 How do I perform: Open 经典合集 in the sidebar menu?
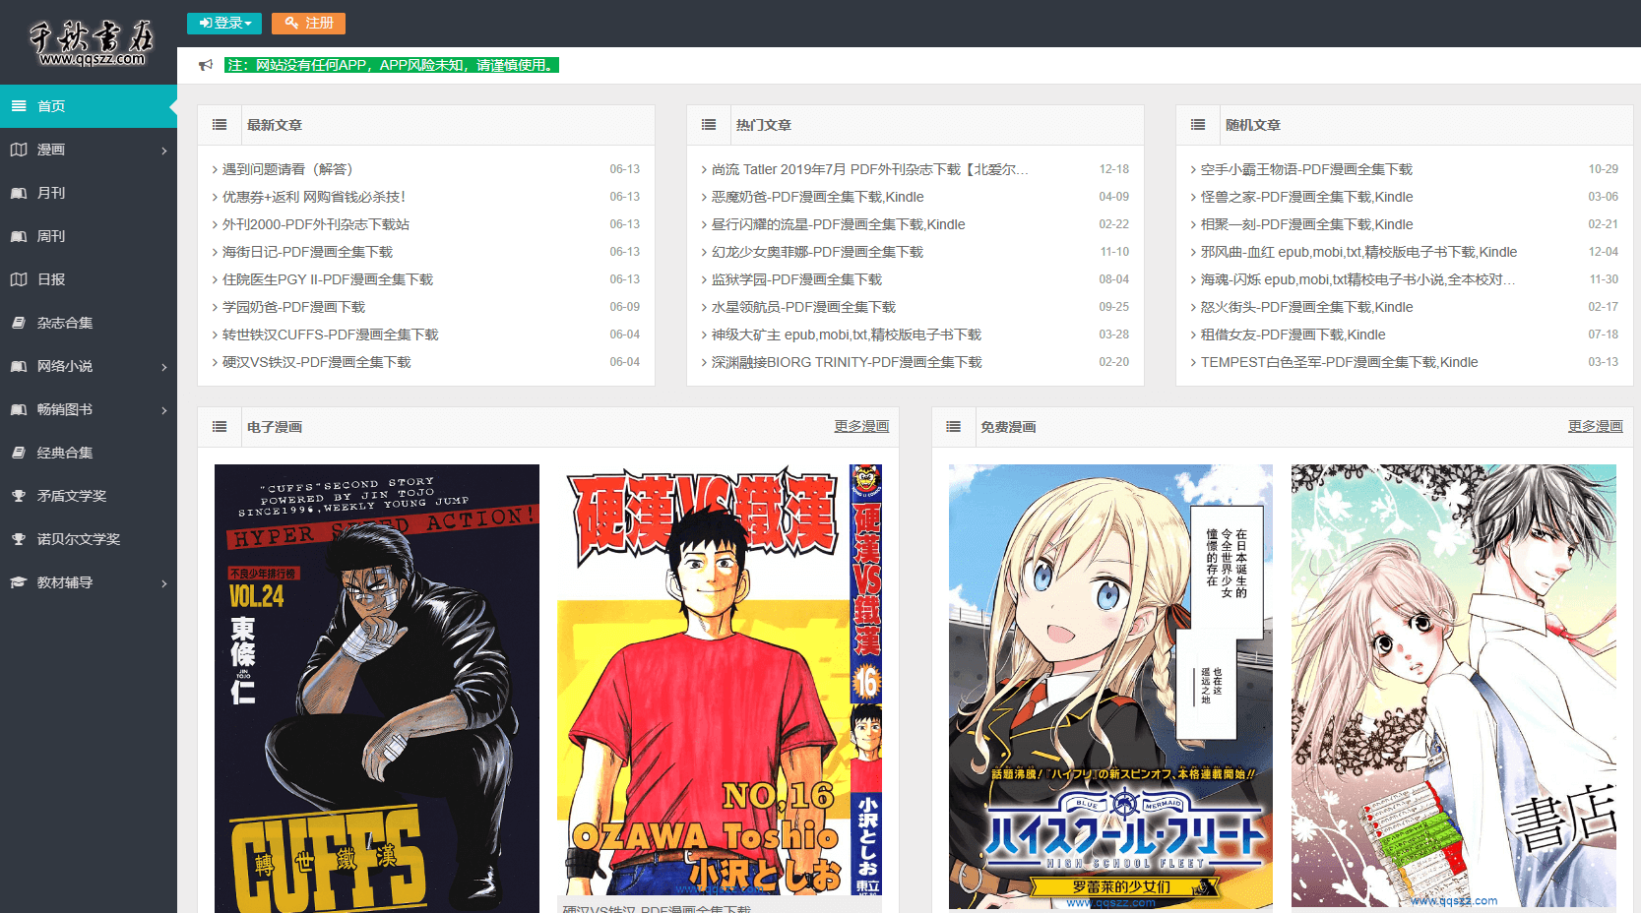point(89,453)
